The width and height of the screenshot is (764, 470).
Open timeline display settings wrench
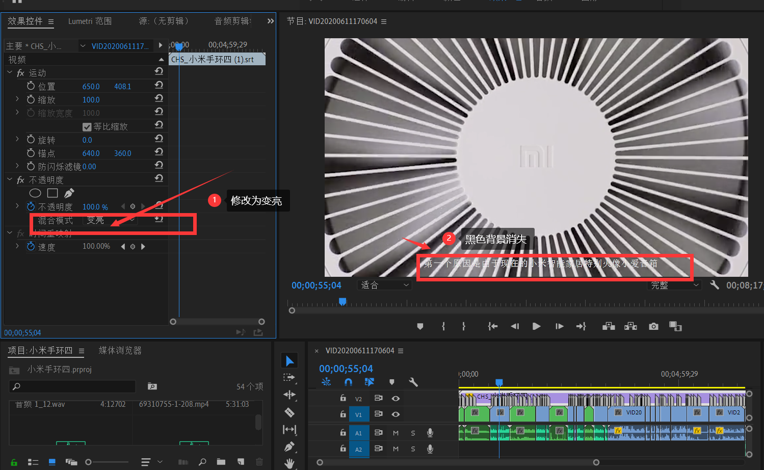pyautogui.click(x=413, y=382)
